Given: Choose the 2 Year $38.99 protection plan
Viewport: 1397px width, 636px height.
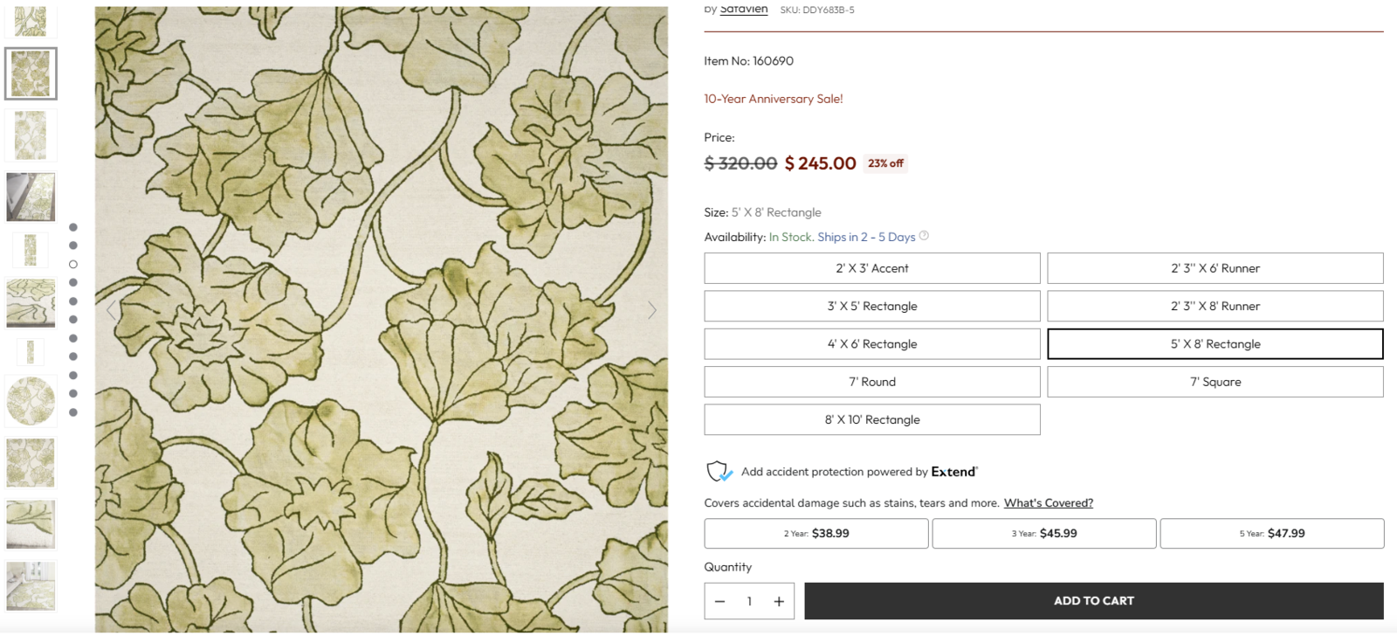Looking at the screenshot, I should point(815,533).
